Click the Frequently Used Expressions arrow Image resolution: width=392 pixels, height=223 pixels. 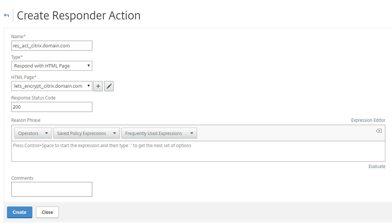[192, 133]
